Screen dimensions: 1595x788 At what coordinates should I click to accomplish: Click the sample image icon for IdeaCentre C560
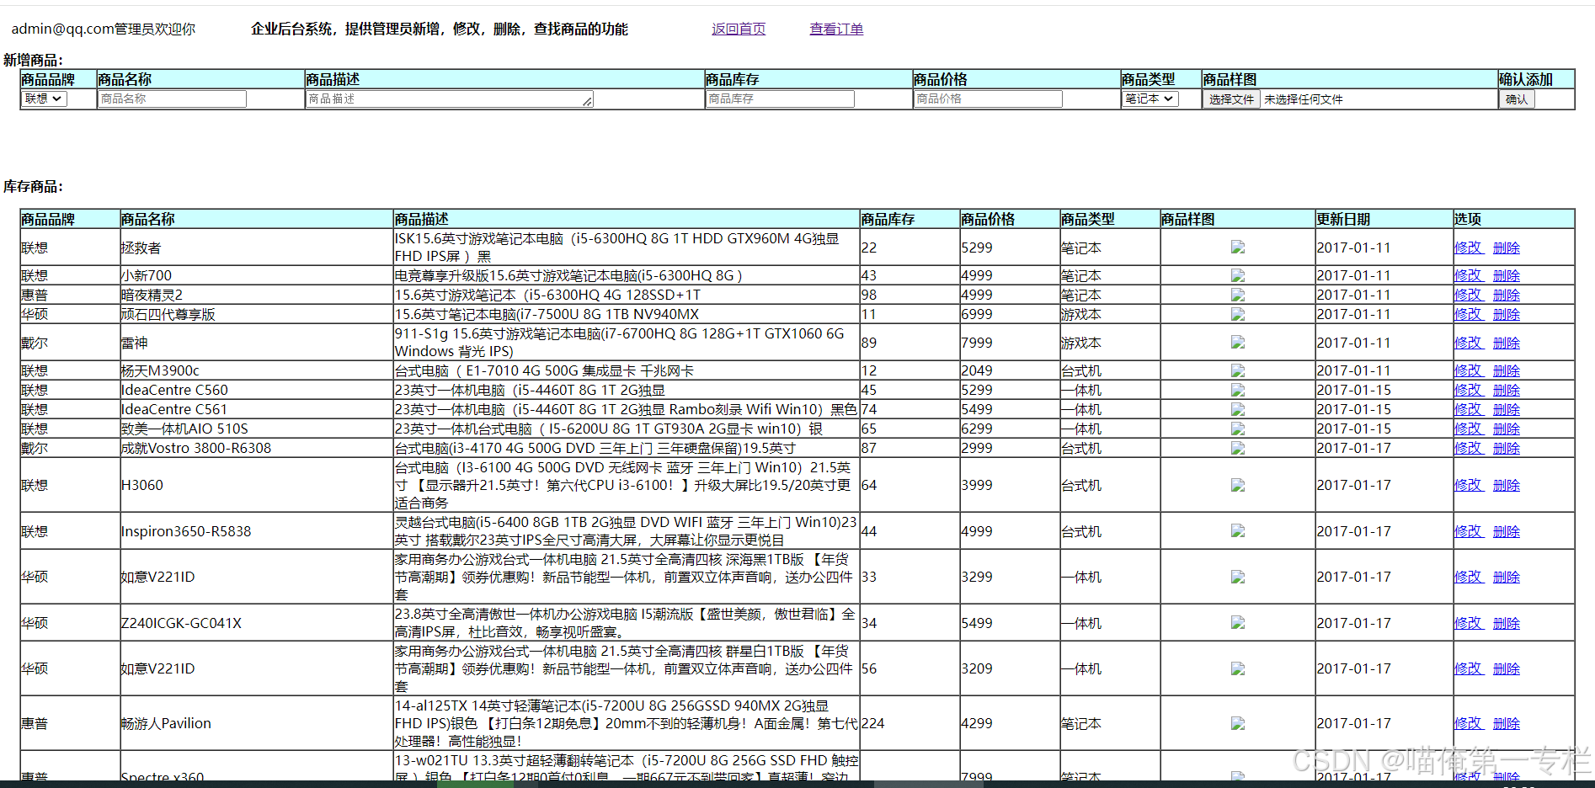(x=1237, y=390)
